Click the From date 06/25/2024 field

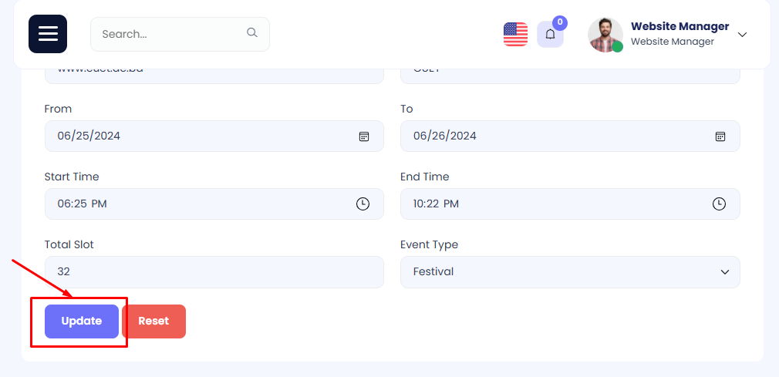coord(193,136)
